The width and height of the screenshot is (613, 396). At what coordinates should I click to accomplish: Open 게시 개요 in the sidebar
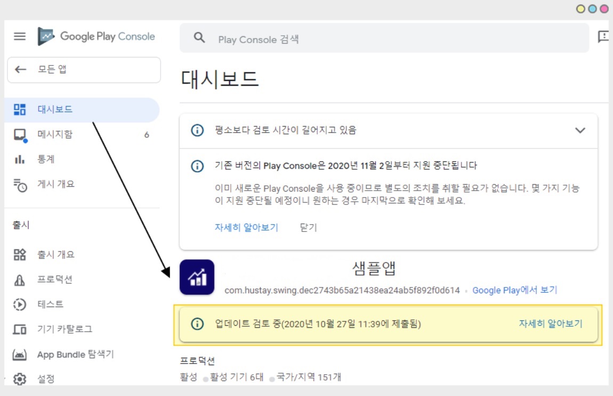coord(82,184)
